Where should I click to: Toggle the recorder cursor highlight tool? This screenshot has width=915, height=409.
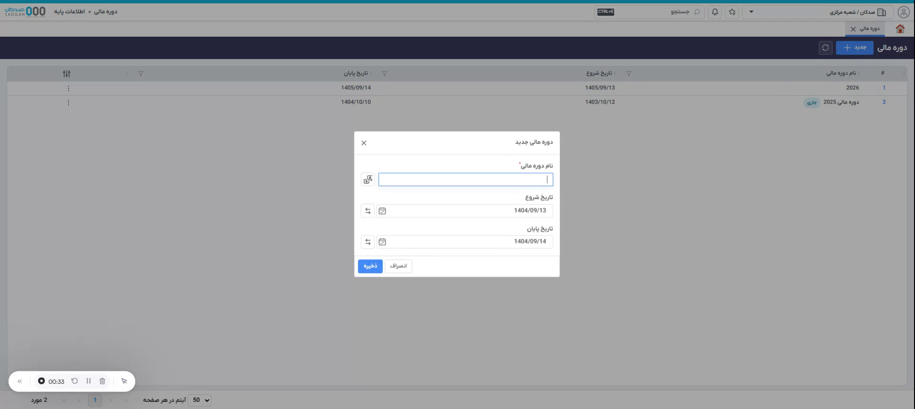click(124, 381)
